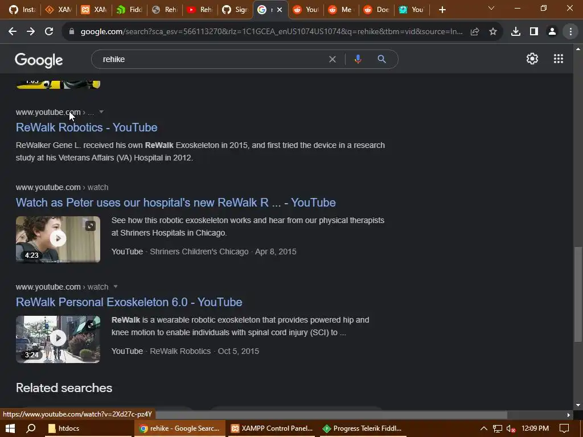This screenshot has height=437, width=583.
Task: Expand options arrow for ReWalk Robotics result
Action: pos(101,112)
